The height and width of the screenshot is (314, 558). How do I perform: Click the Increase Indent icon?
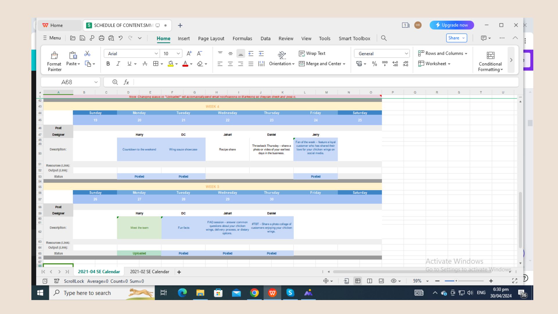click(261, 53)
